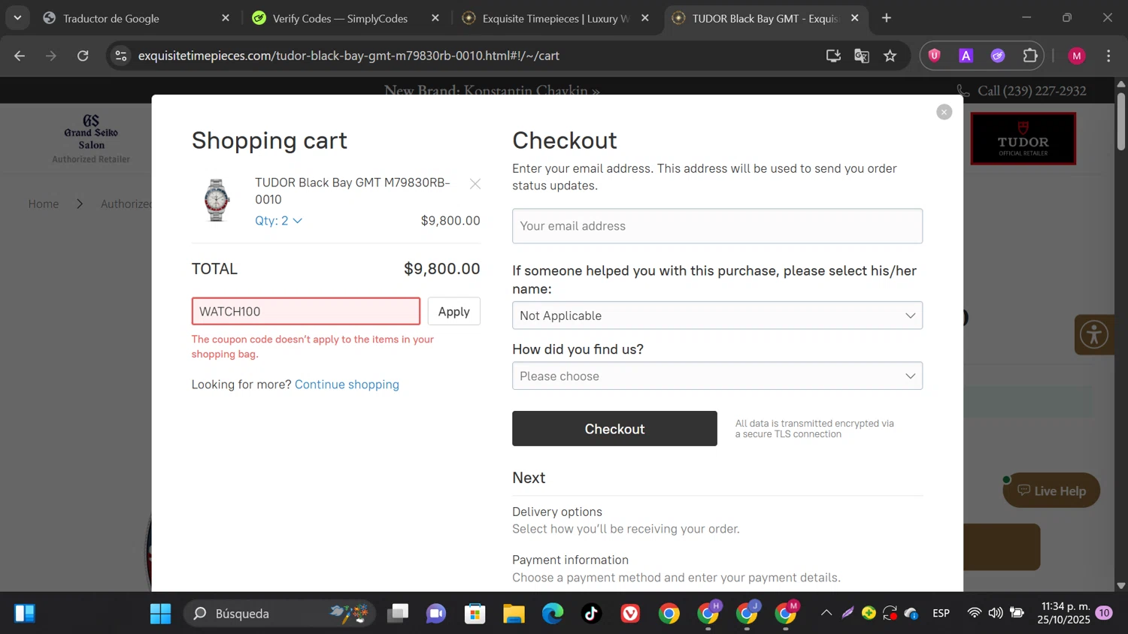Image resolution: width=1128 pixels, height=634 pixels.
Task: Open a new browser tab
Action: coord(887,18)
